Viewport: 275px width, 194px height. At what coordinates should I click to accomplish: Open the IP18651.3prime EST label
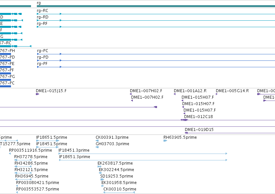point(75,157)
